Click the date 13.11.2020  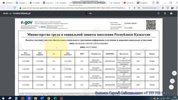128,28
